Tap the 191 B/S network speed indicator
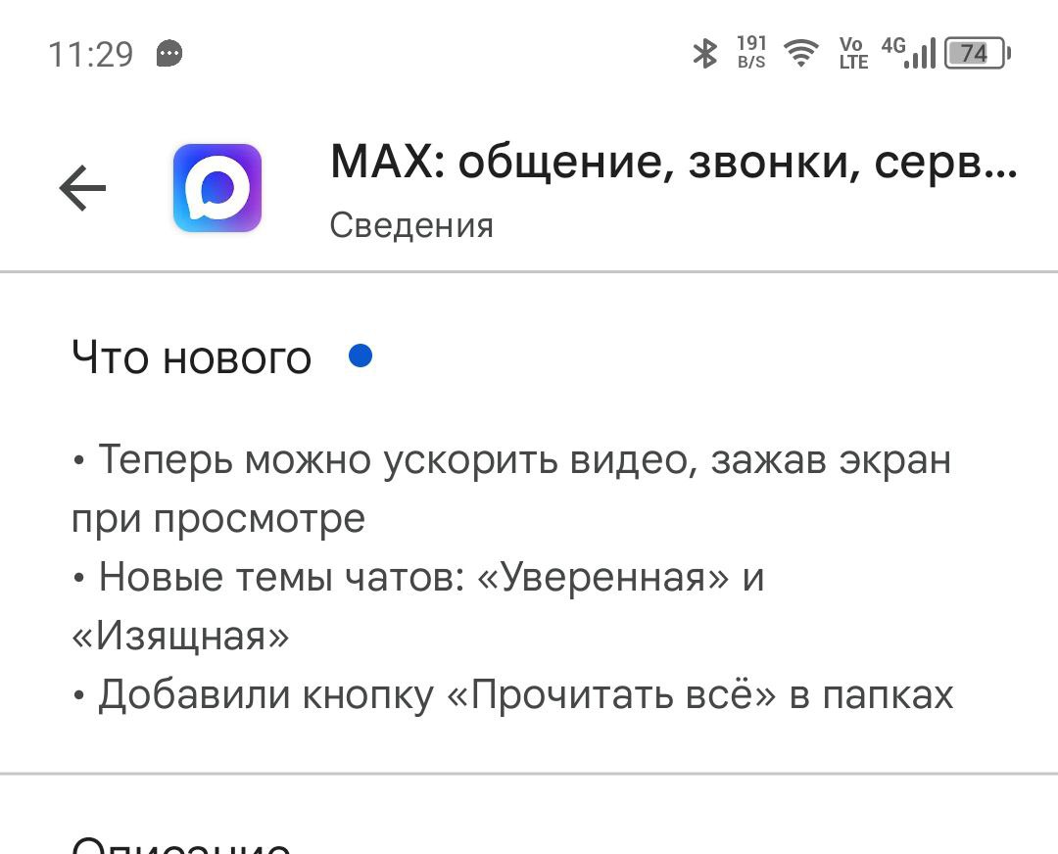 point(751,53)
